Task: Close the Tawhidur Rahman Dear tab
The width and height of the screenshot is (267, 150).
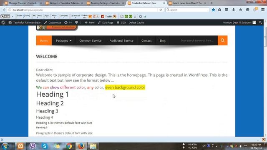Action: click(x=164, y=3)
